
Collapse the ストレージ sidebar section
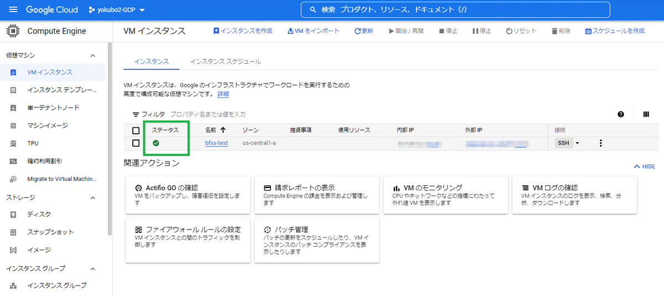(93, 198)
